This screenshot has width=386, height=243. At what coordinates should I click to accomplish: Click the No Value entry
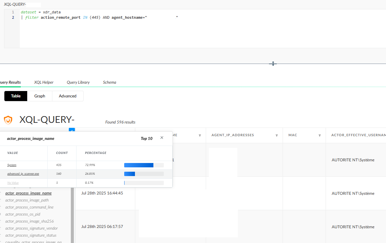coord(13,183)
